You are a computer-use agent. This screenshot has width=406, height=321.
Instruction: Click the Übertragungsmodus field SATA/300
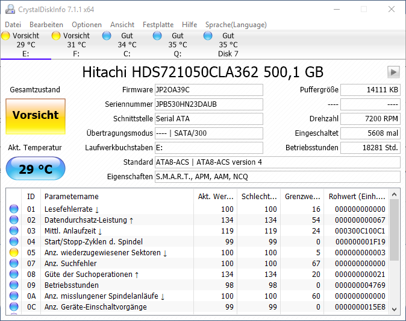click(x=208, y=133)
